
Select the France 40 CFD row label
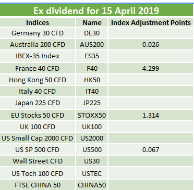38,68
